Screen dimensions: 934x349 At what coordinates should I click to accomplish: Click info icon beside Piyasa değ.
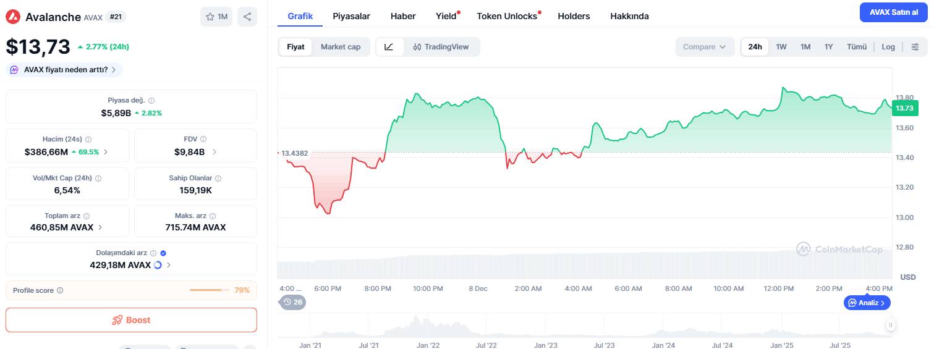pyautogui.click(x=151, y=100)
